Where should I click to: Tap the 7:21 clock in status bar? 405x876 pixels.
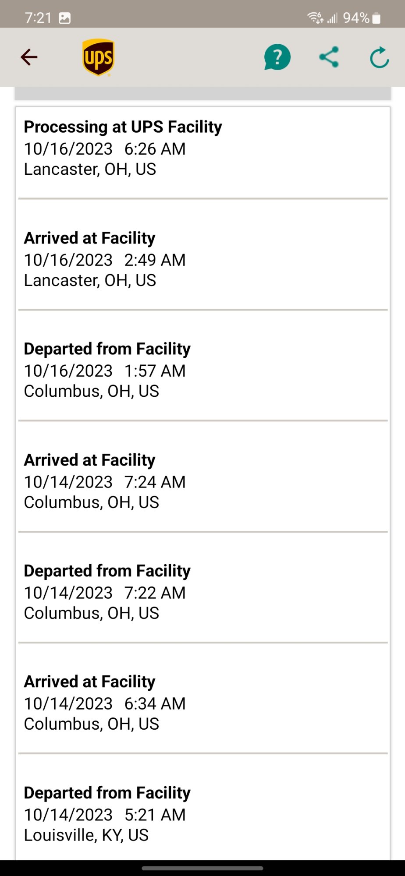[38, 18]
